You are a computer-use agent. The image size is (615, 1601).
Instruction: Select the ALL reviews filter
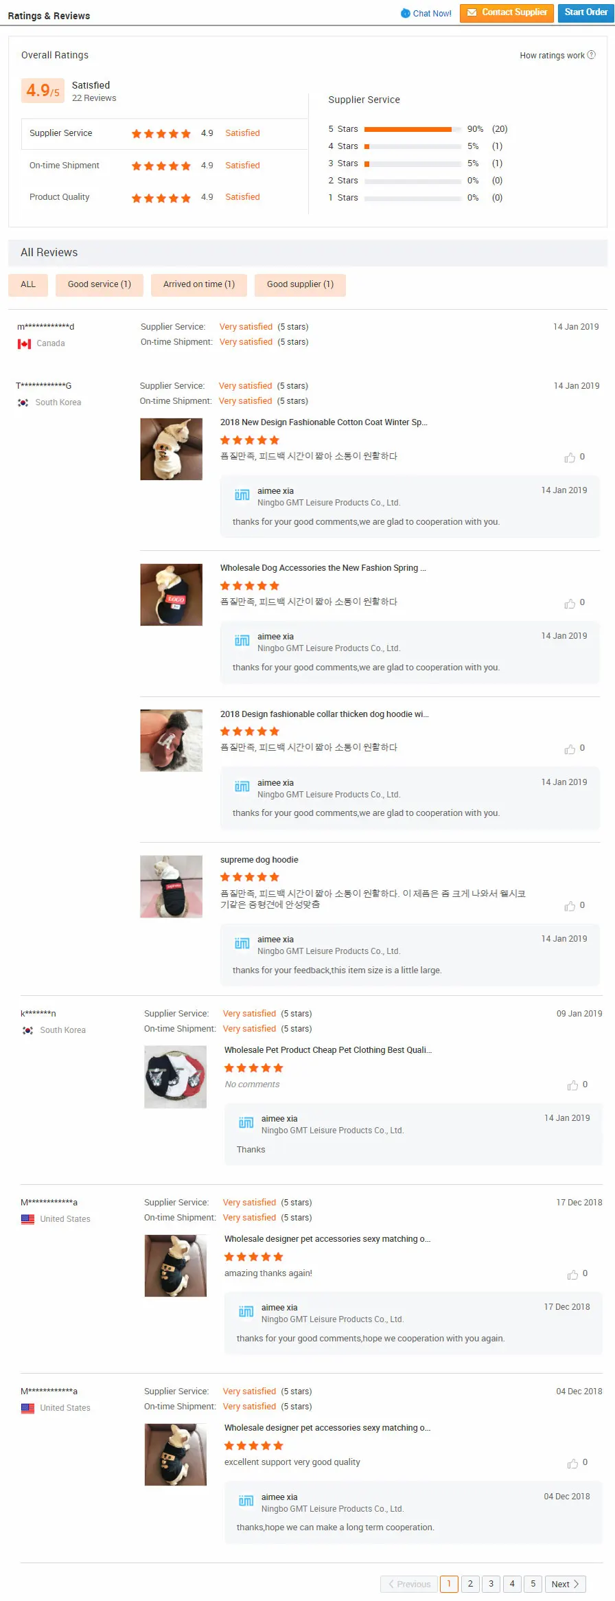[28, 284]
